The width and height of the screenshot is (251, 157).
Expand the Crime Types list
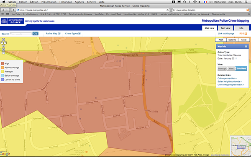73,33
